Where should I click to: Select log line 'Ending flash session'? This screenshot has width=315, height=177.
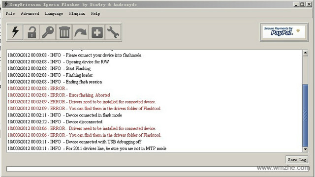[x=55, y=82]
